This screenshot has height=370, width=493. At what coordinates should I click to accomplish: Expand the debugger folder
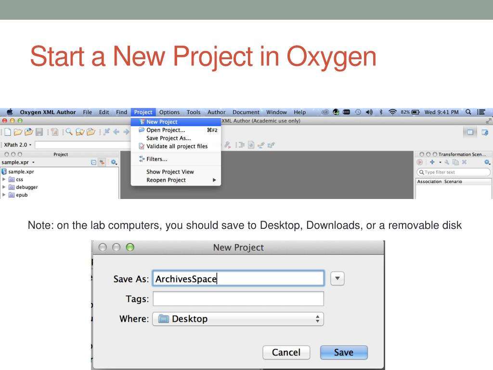[4, 187]
